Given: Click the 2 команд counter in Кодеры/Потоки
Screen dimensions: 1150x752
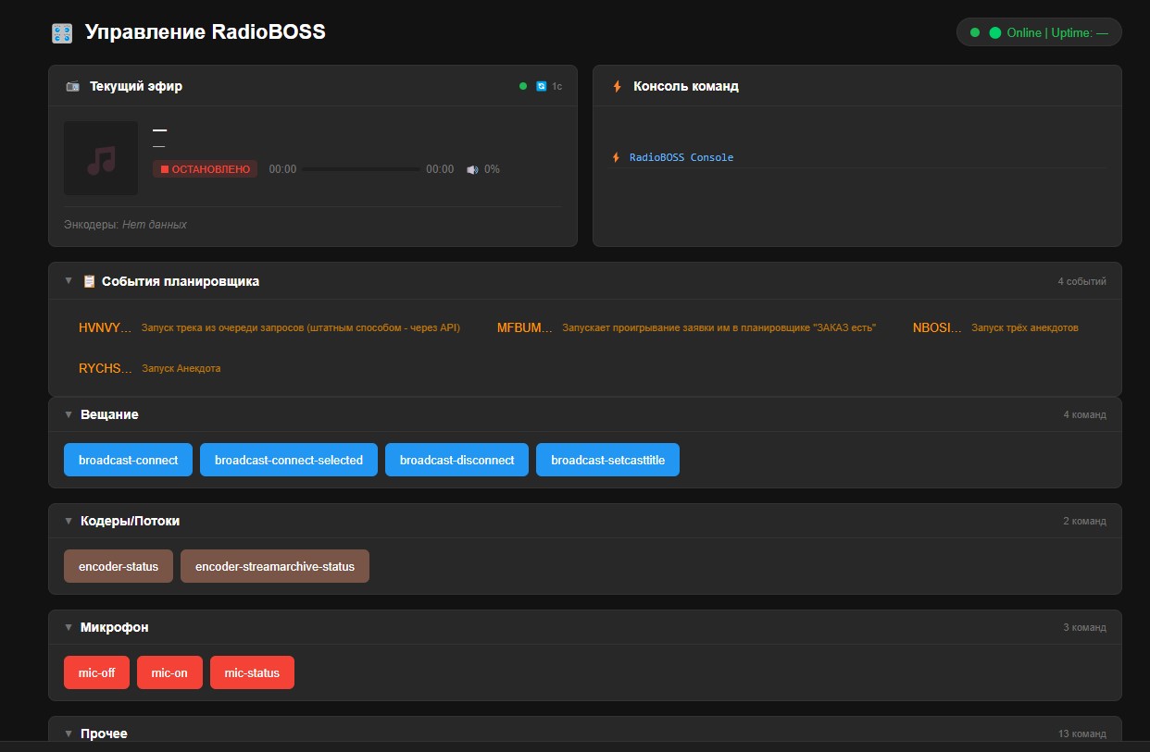Looking at the screenshot, I should 1084,521.
